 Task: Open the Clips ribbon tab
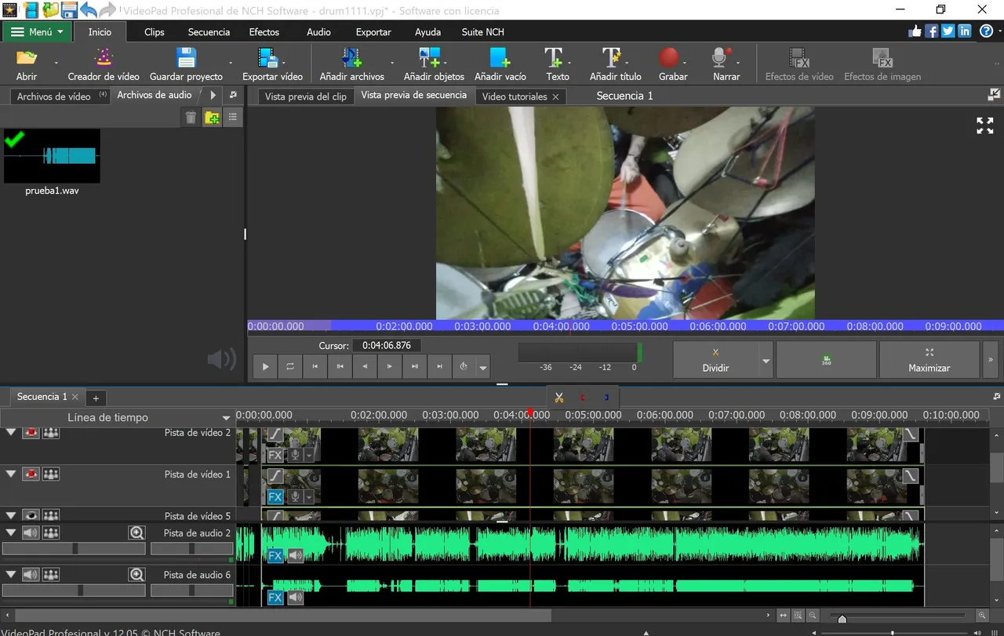[155, 32]
